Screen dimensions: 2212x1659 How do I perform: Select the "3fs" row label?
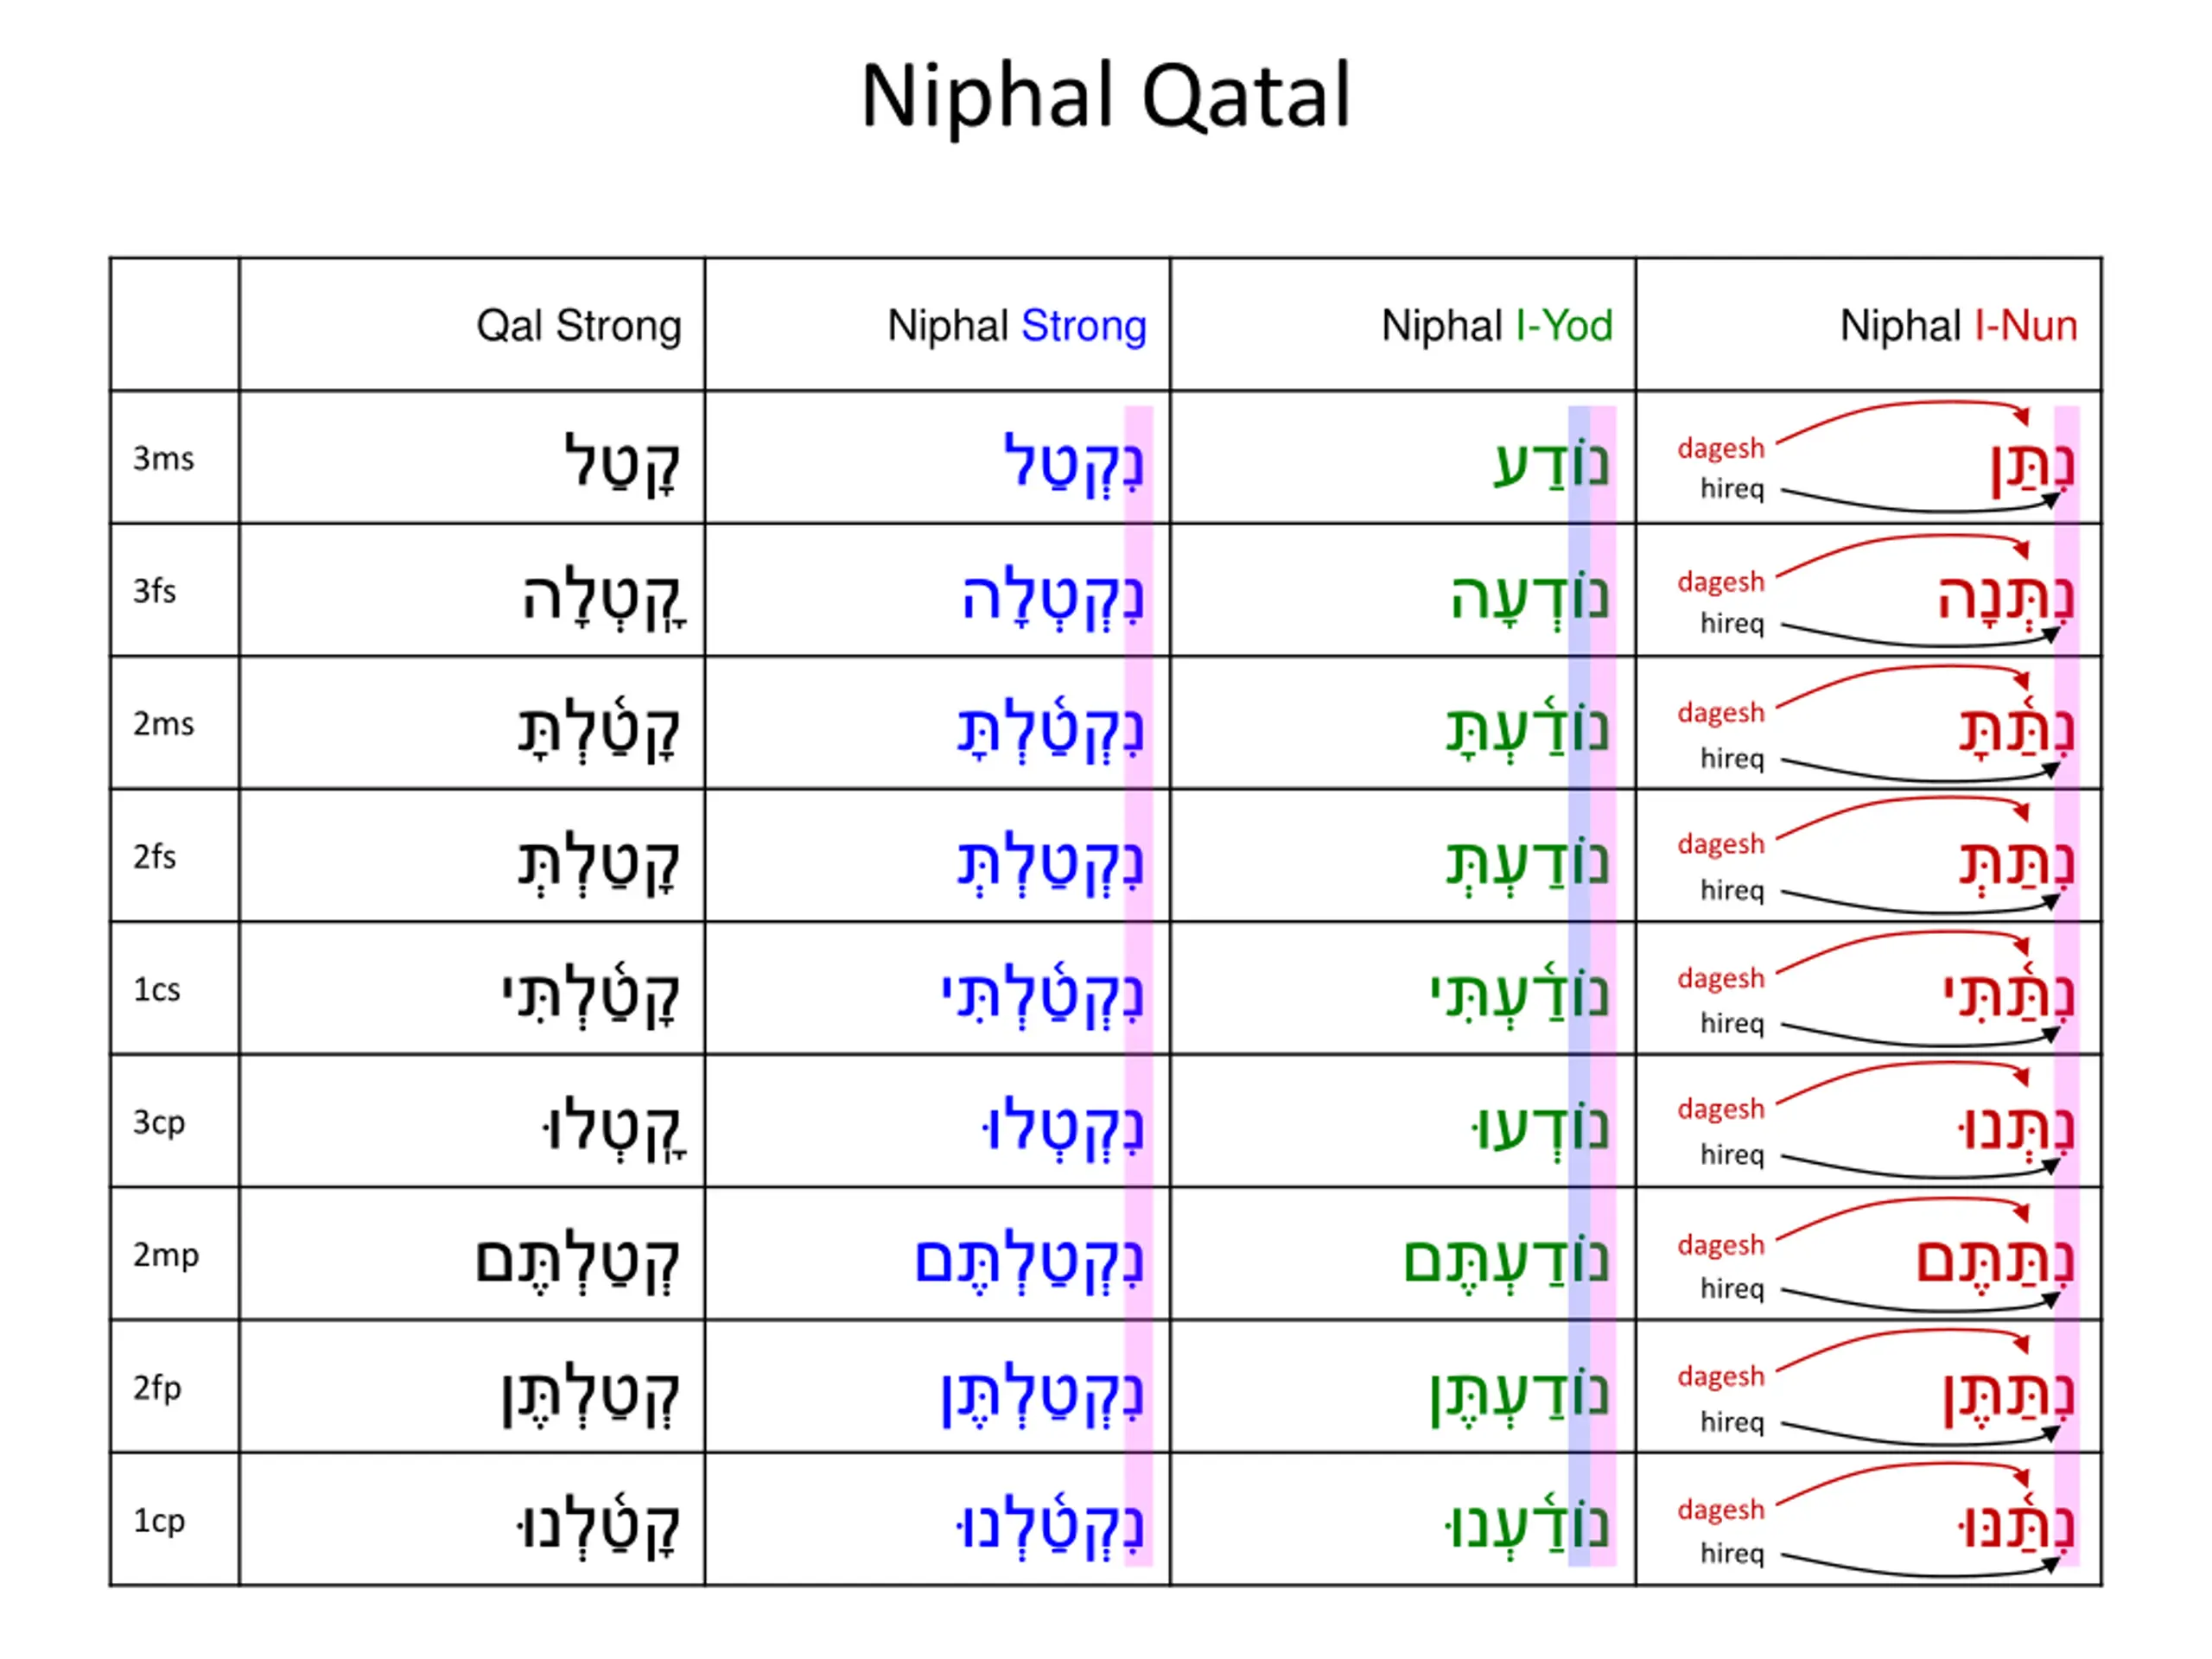pos(155,591)
